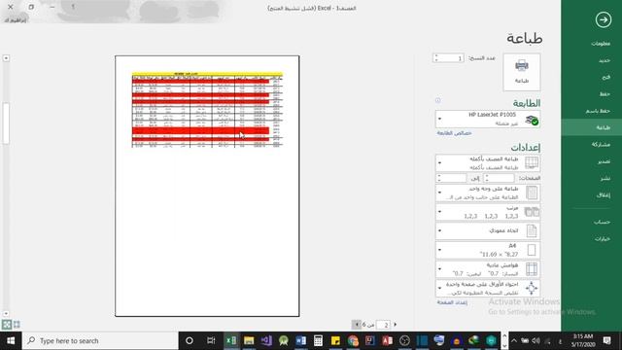The image size is (622, 350).
Task: Click the volume speaker tray icon
Action: click(x=536, y=340)
